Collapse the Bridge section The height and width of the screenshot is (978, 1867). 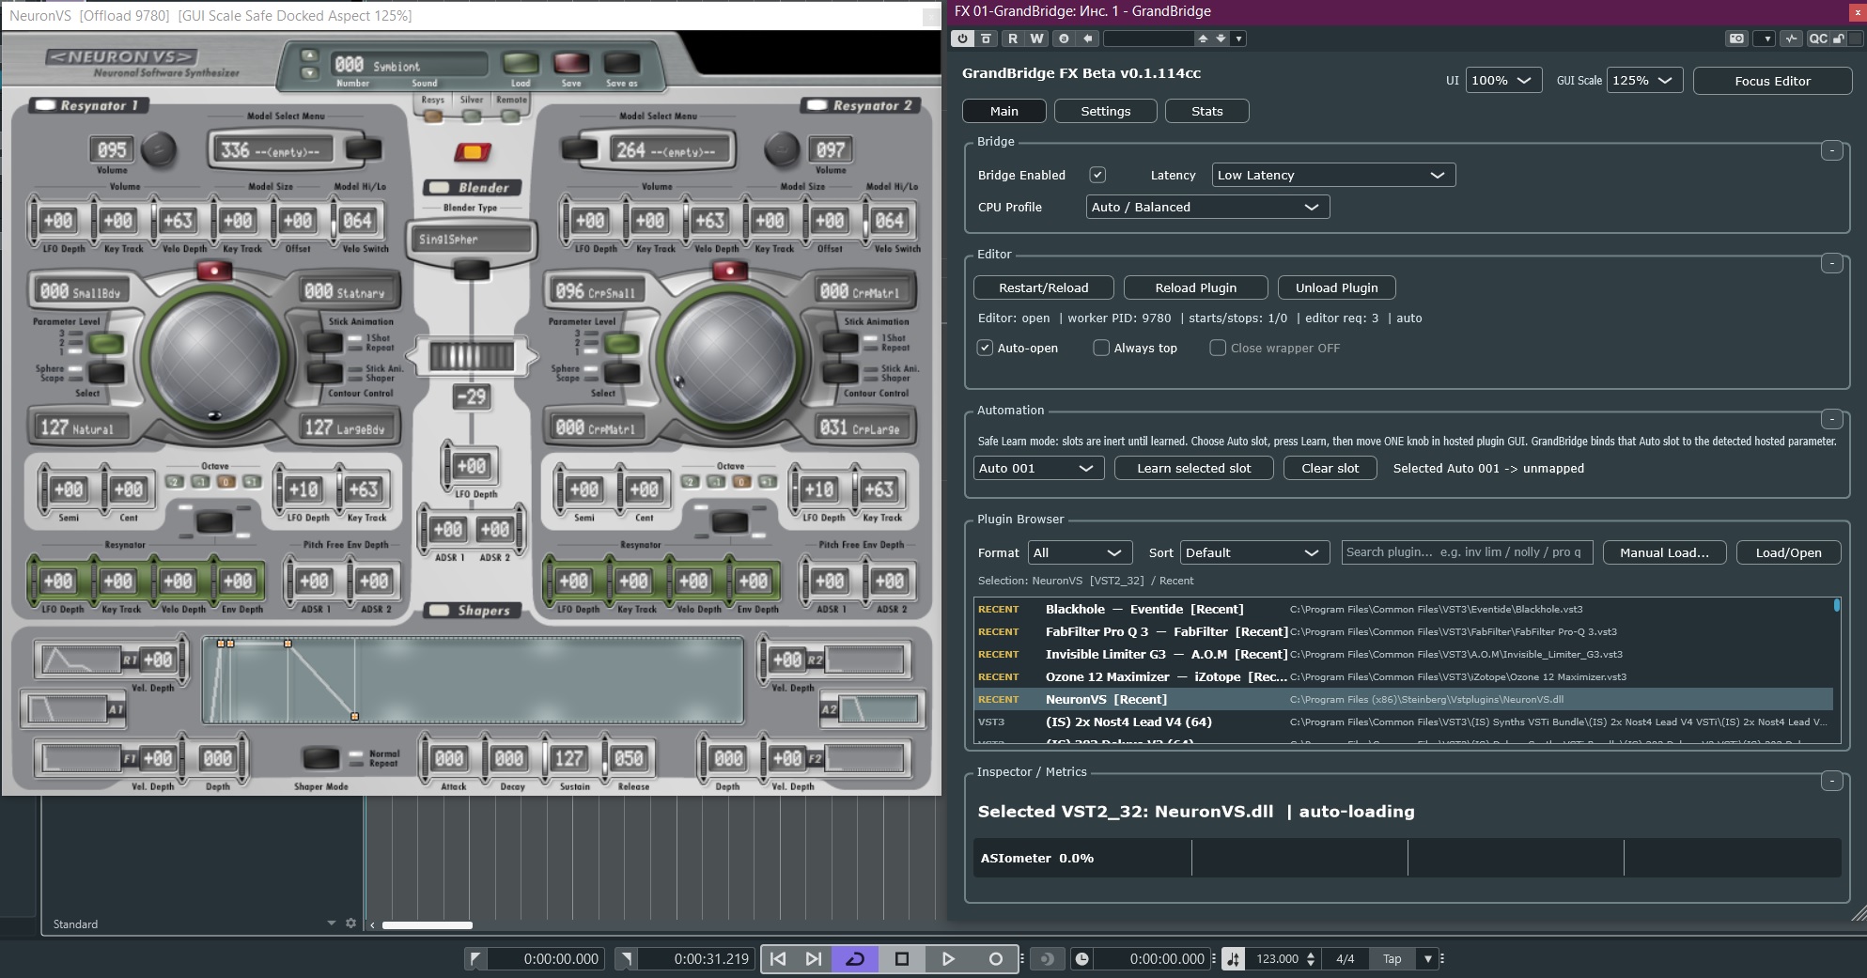tap(1831, 150)
